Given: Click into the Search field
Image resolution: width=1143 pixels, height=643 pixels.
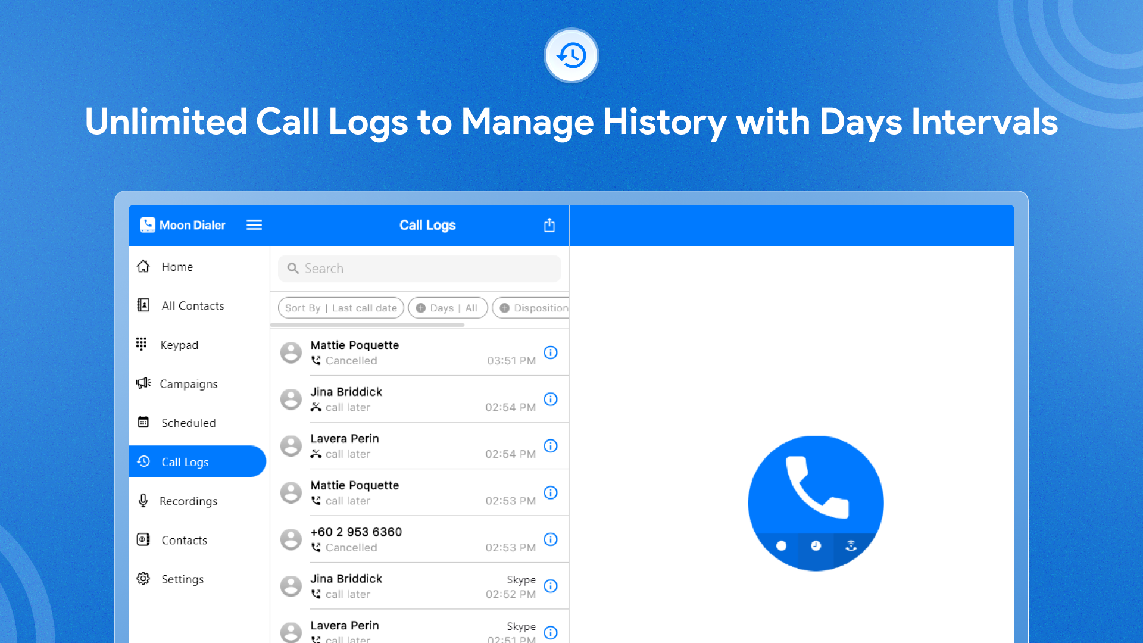Looking at the screenshot, I should (420, 269).
